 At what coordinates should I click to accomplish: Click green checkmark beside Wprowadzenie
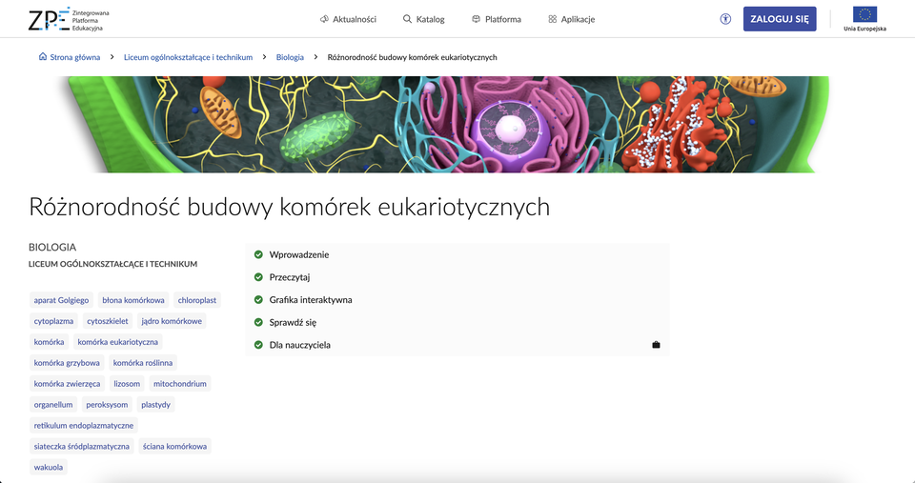coord(258,254)
